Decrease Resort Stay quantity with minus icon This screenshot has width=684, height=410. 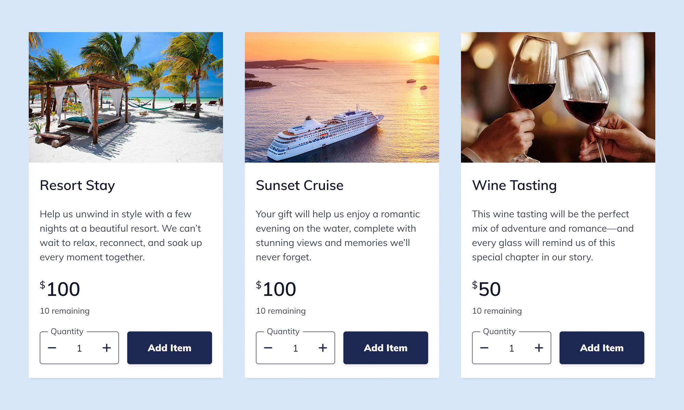click(52, 348)
